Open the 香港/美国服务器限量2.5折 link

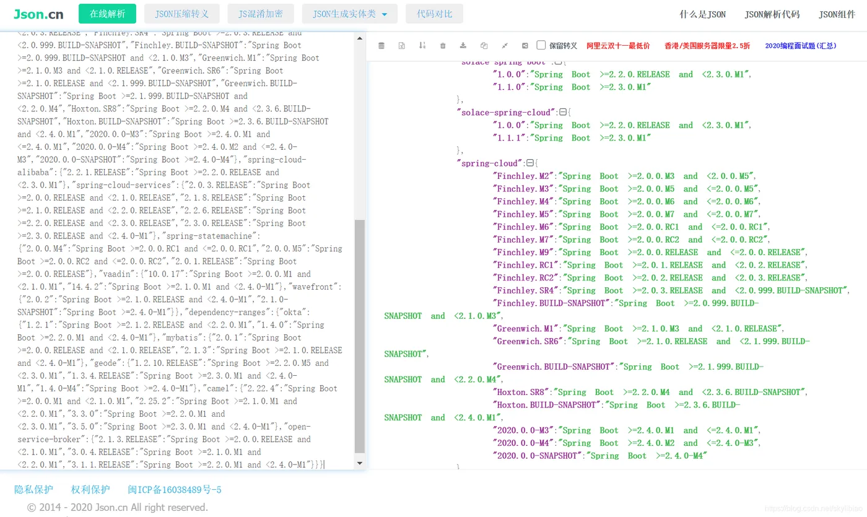pyautogui.click(x=707, y=46)
